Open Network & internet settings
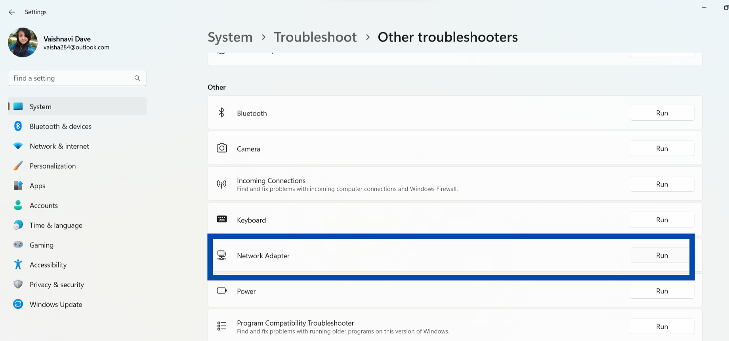Image resolution: width=729 pixels, height=341 pixels. click(59, 146)
